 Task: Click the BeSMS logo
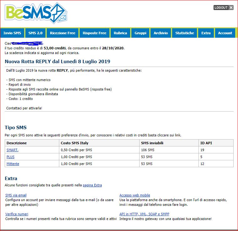(36, 13)
